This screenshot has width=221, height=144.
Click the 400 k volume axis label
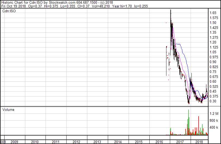(x=214, y=128)
